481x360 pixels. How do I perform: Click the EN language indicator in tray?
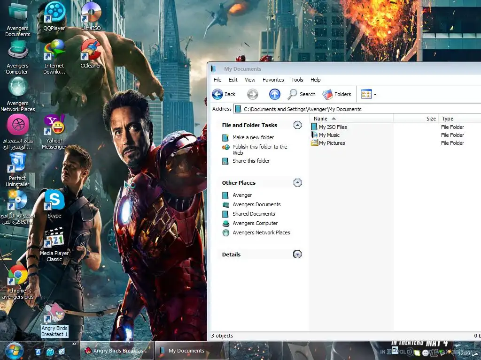pyautogui.click(x=395, y=350)
